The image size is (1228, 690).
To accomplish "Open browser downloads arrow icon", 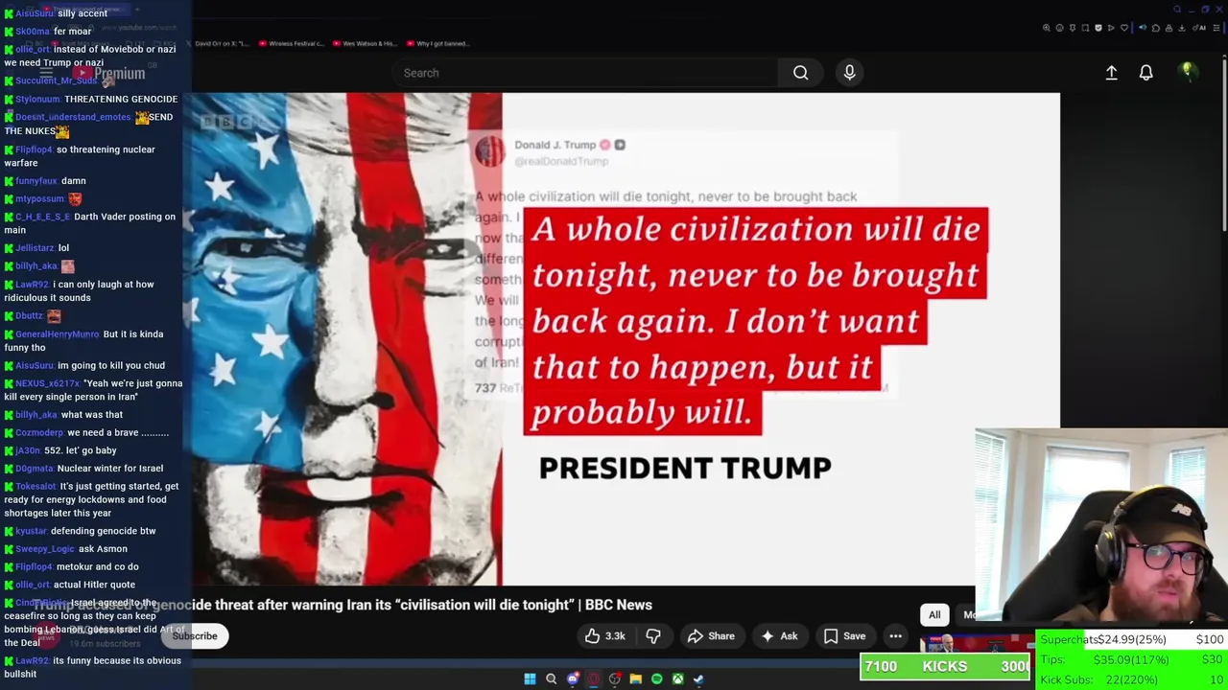I will tap(1181, 28).
